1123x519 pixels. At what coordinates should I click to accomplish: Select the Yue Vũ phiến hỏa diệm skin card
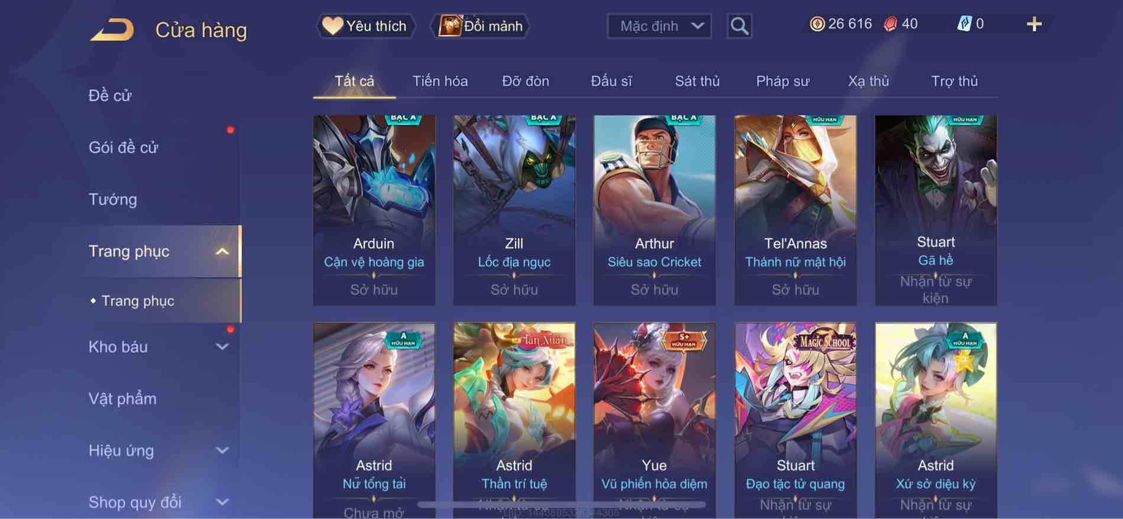click(x=654, y=420)
